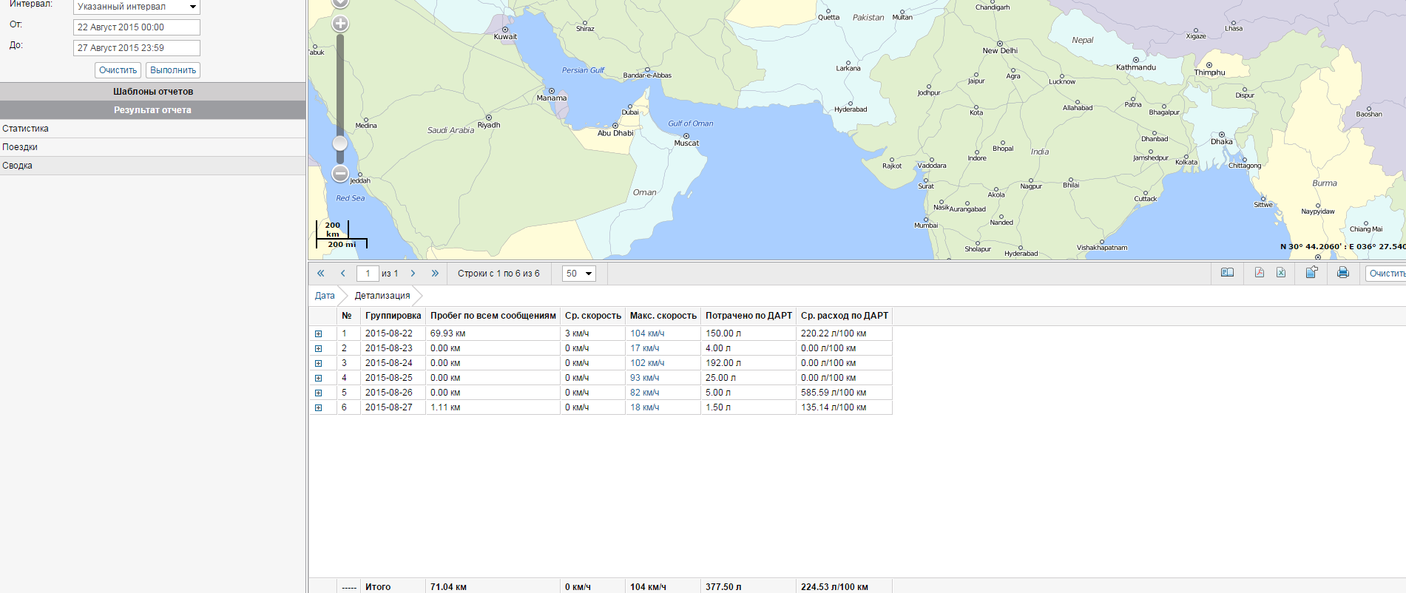Viewport: 1406px width, 593px height.
Task: Click the map zoom slider handle
Action: tap(340, 143)
